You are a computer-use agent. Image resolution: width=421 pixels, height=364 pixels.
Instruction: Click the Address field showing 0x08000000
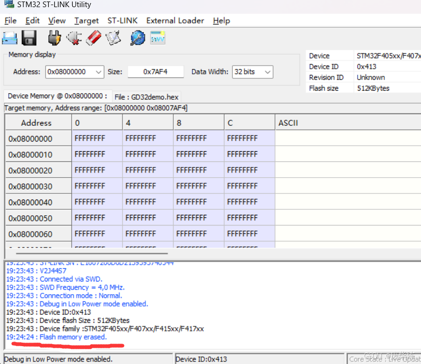click(x=74, y=72)
